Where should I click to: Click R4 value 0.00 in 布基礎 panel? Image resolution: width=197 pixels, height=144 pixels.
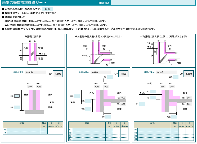[x=39, y=87]
